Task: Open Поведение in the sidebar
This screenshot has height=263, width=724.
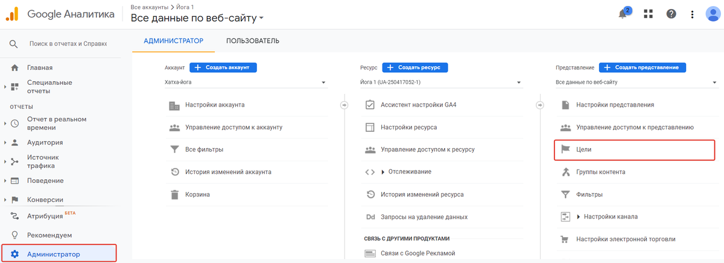Action: [45, 181]
